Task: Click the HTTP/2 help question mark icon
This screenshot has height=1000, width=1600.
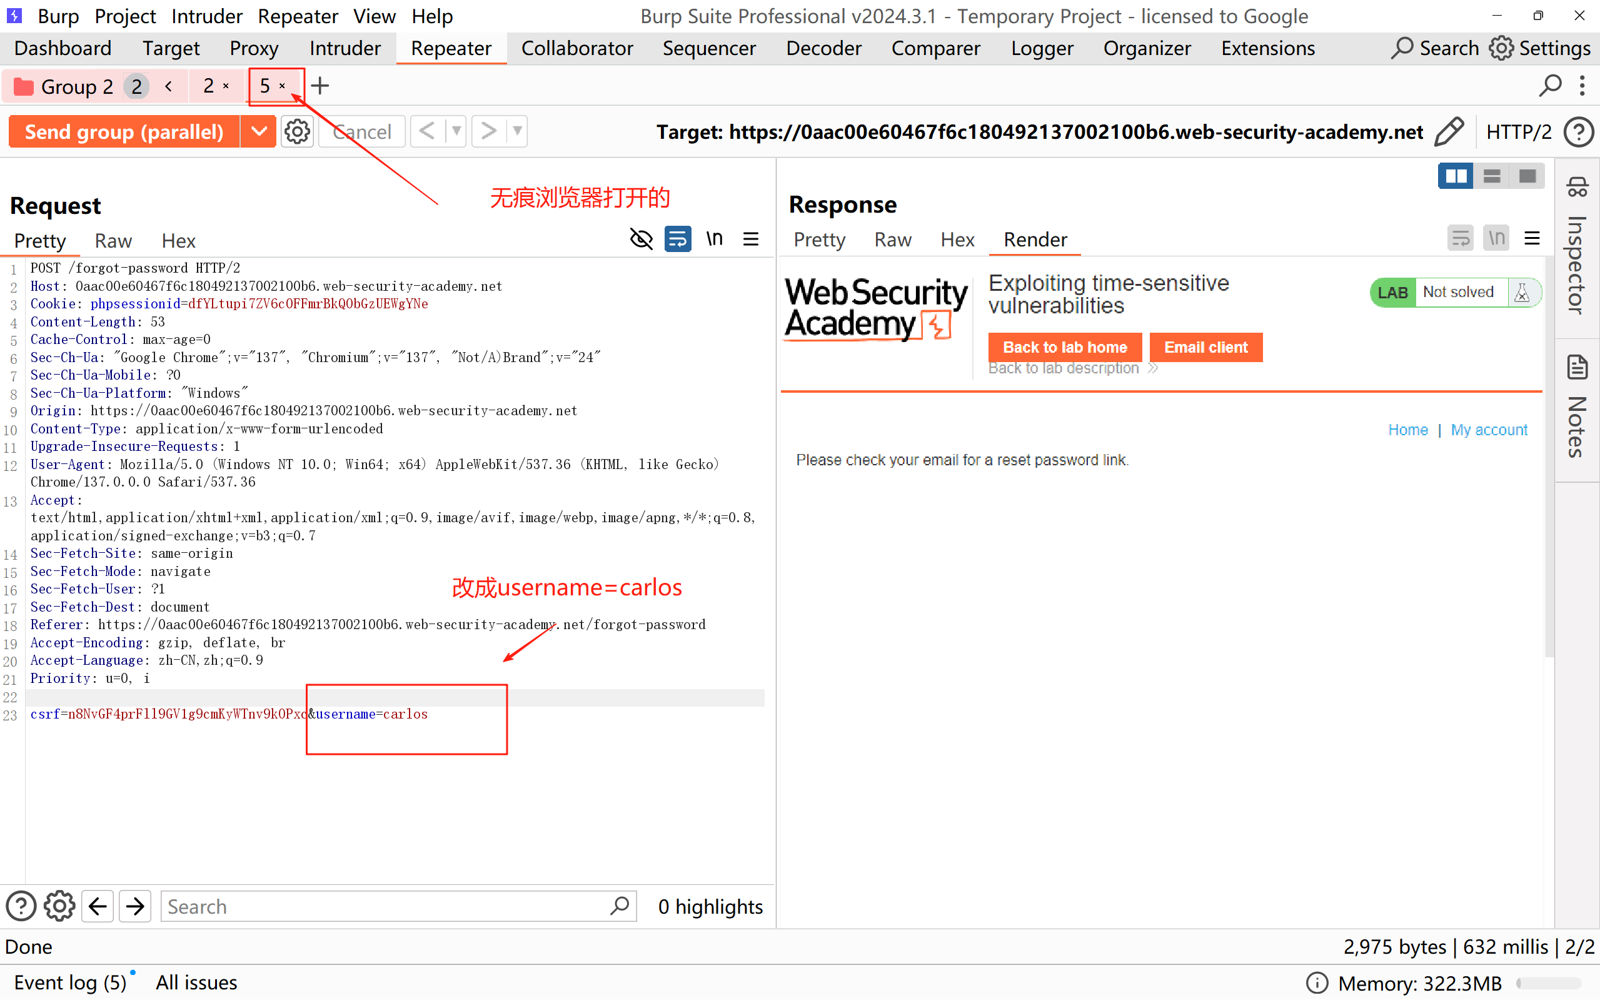Action: 1578,131
